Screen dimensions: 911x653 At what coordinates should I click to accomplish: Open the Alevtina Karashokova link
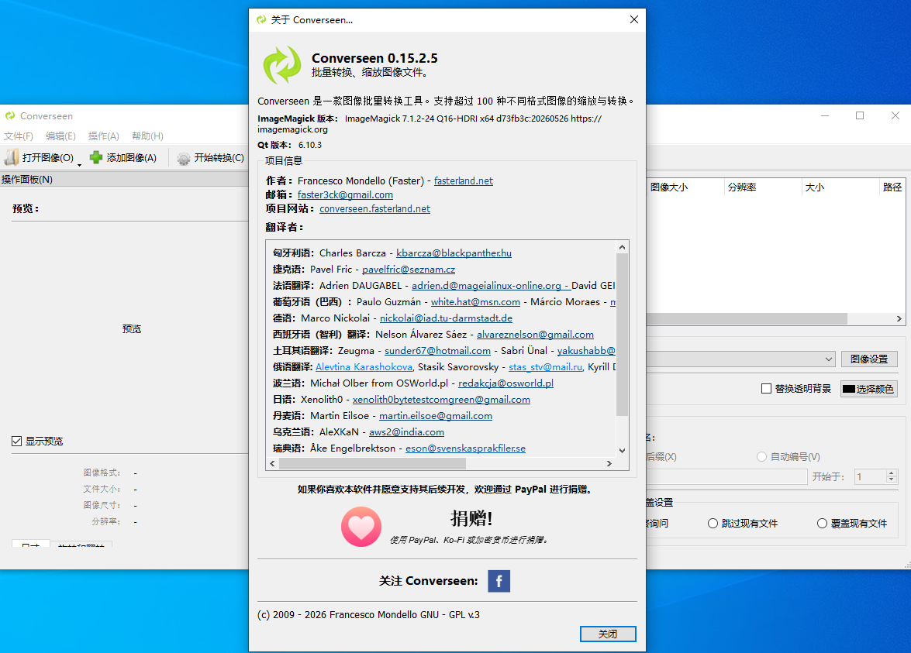[364, 367]
